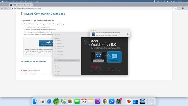Open the Window menu
188x106 pixels.
pyautogui.click(x=31, y=1)
